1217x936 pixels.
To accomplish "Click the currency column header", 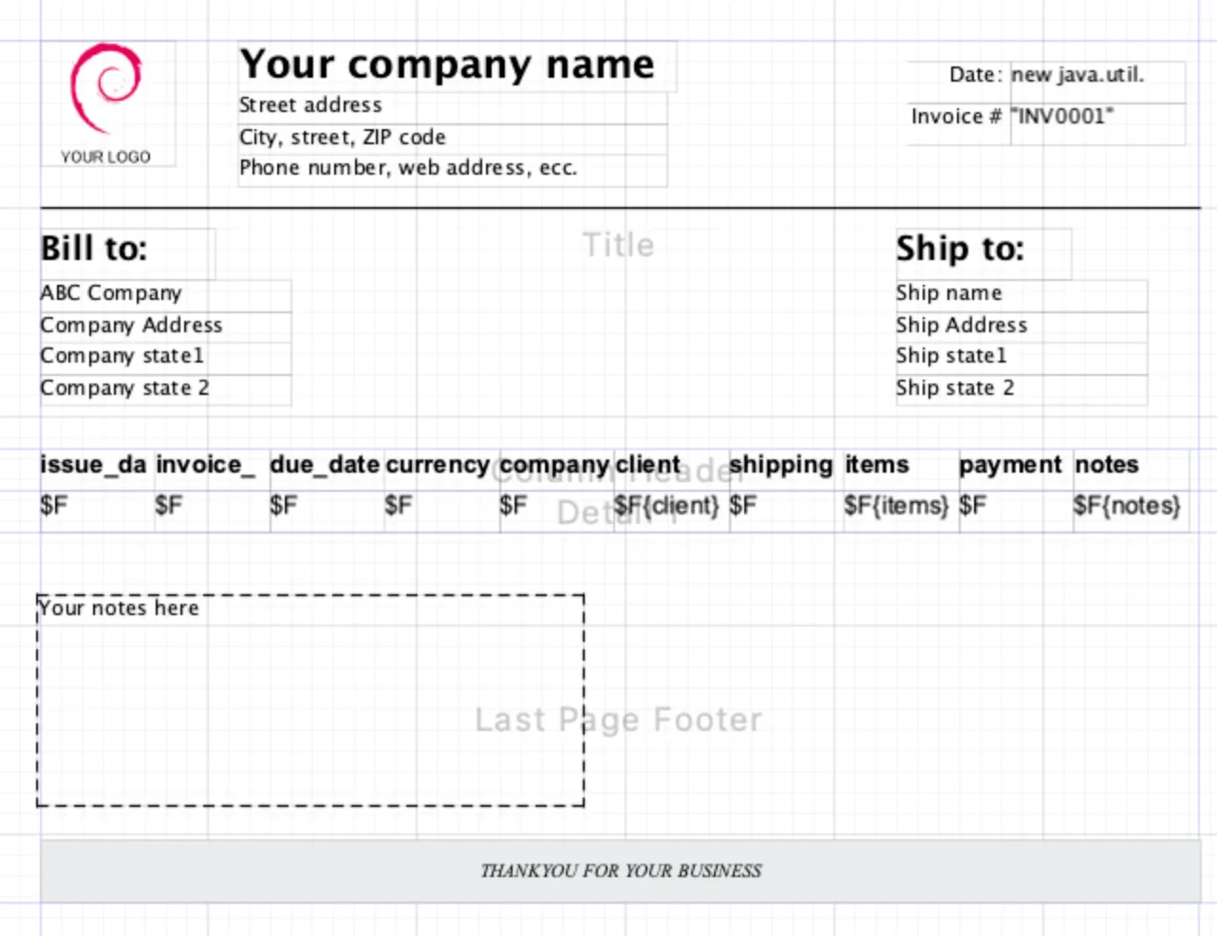I will pyautogui.click(x=438, y=465).
